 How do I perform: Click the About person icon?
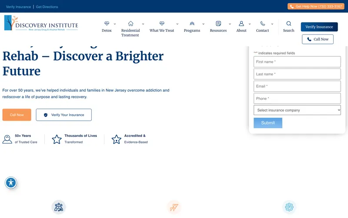click(x=241, y=24)
